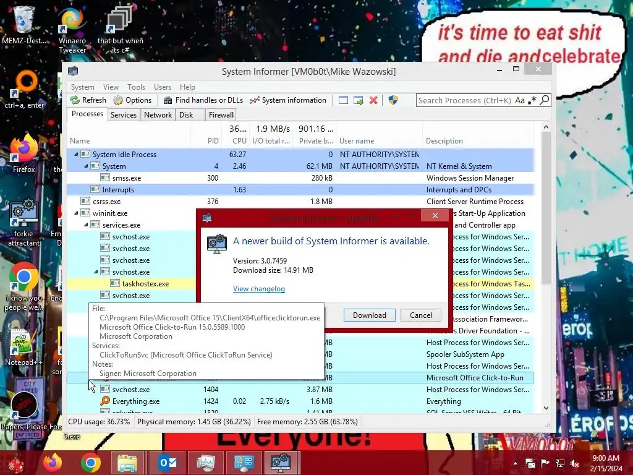
Task: Open the Notepad++ desktop shortcut
Action: (23, 346)
